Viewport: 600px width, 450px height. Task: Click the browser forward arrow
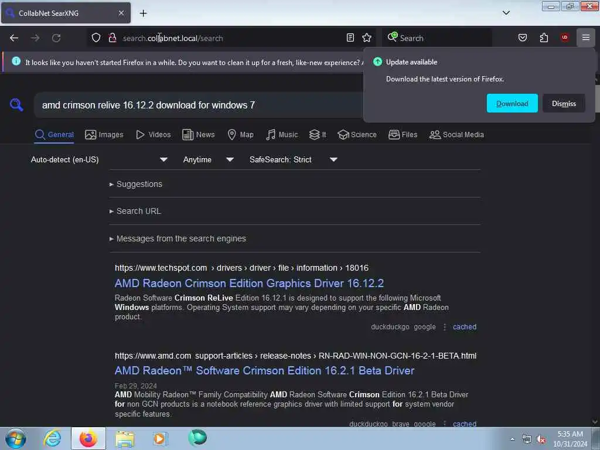coord(35,38)
